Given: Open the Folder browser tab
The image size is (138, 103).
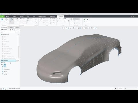Looking at the screenshot, I should [11, 27].
